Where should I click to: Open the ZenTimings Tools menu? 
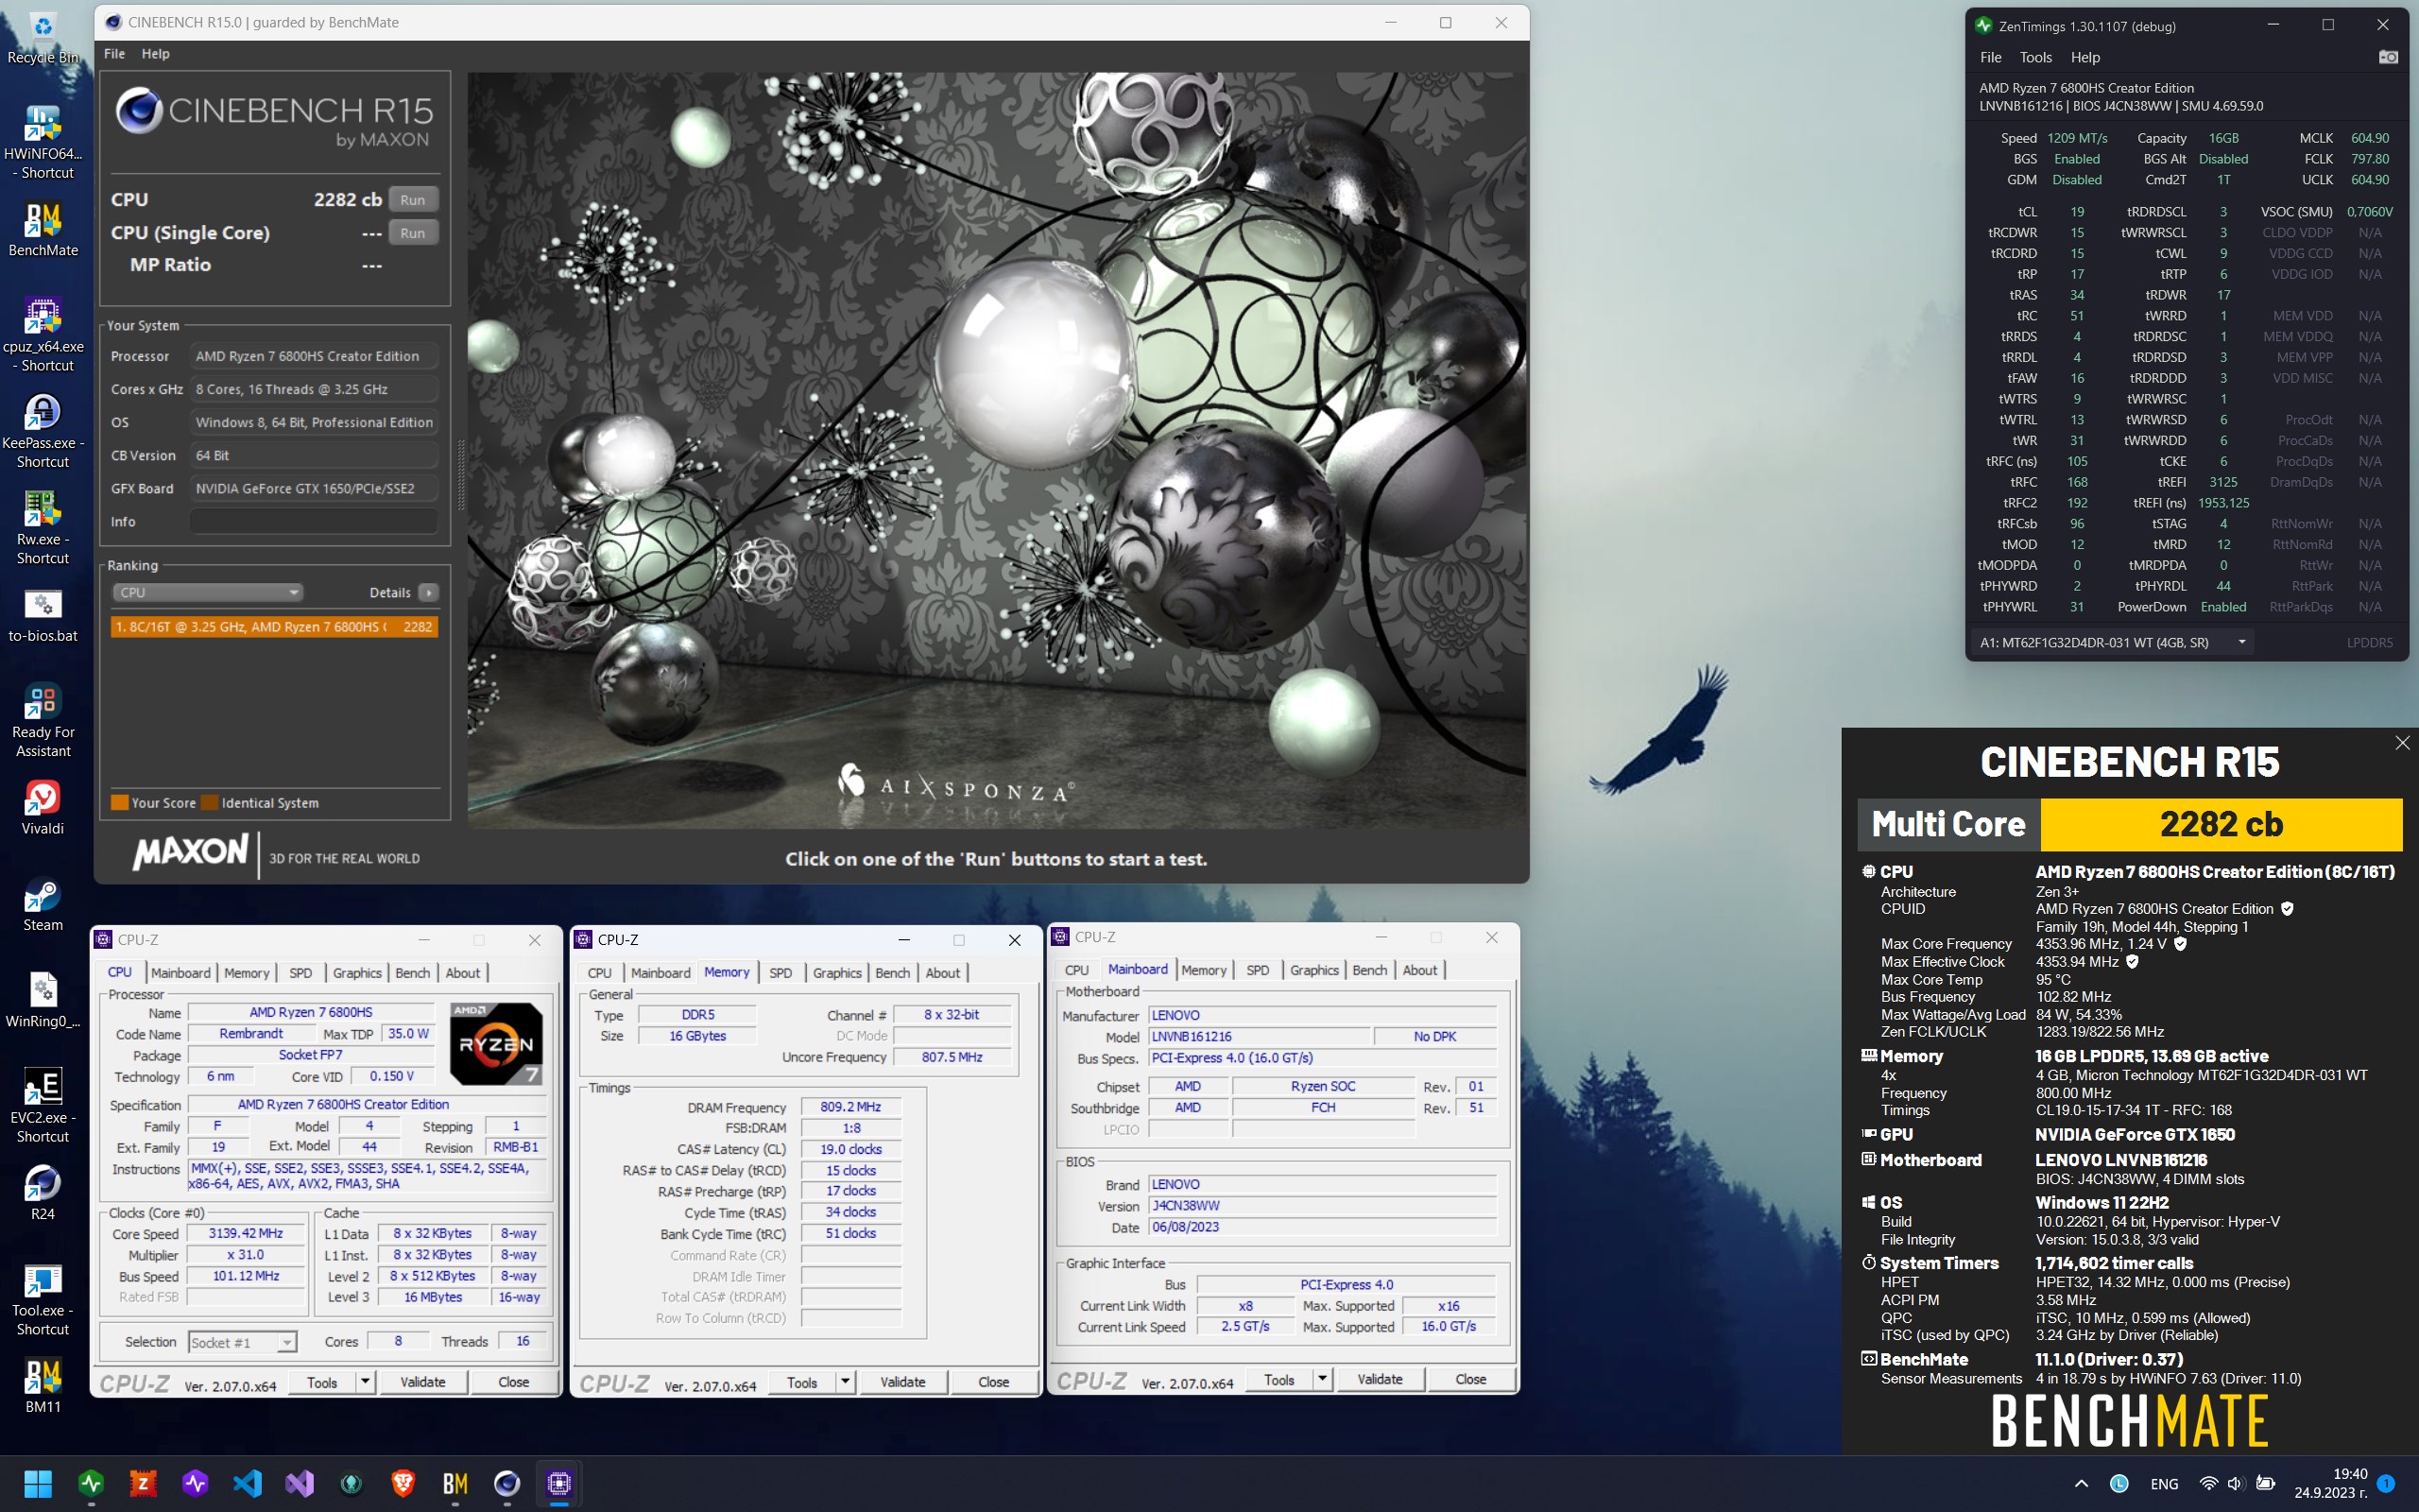pos(2035,57)
